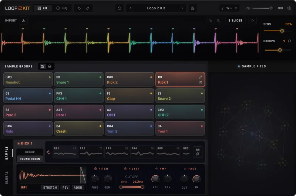Viewport: 296px width, 196px height.
Task: Select the grid view for sample groups
Action: [x=43, y=66]
